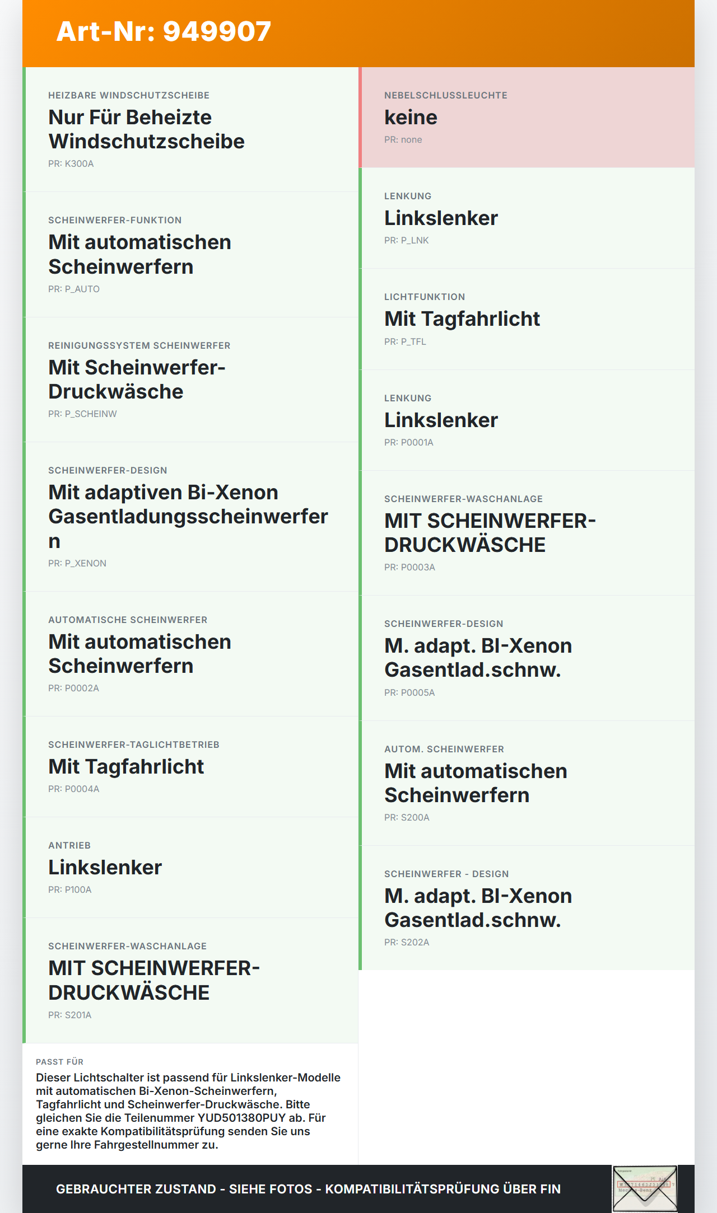
Task: Click the Scheinwerfer - Design S202A card
Action: pos(527,908)
